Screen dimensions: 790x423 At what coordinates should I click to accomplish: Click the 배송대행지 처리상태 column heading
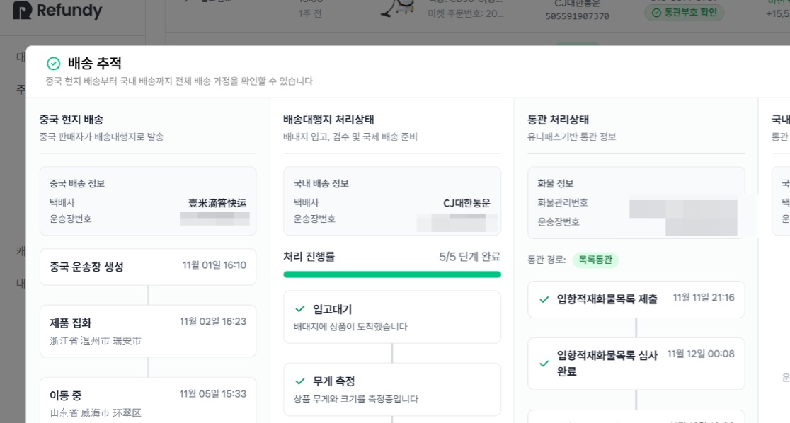tap(328, 120)
